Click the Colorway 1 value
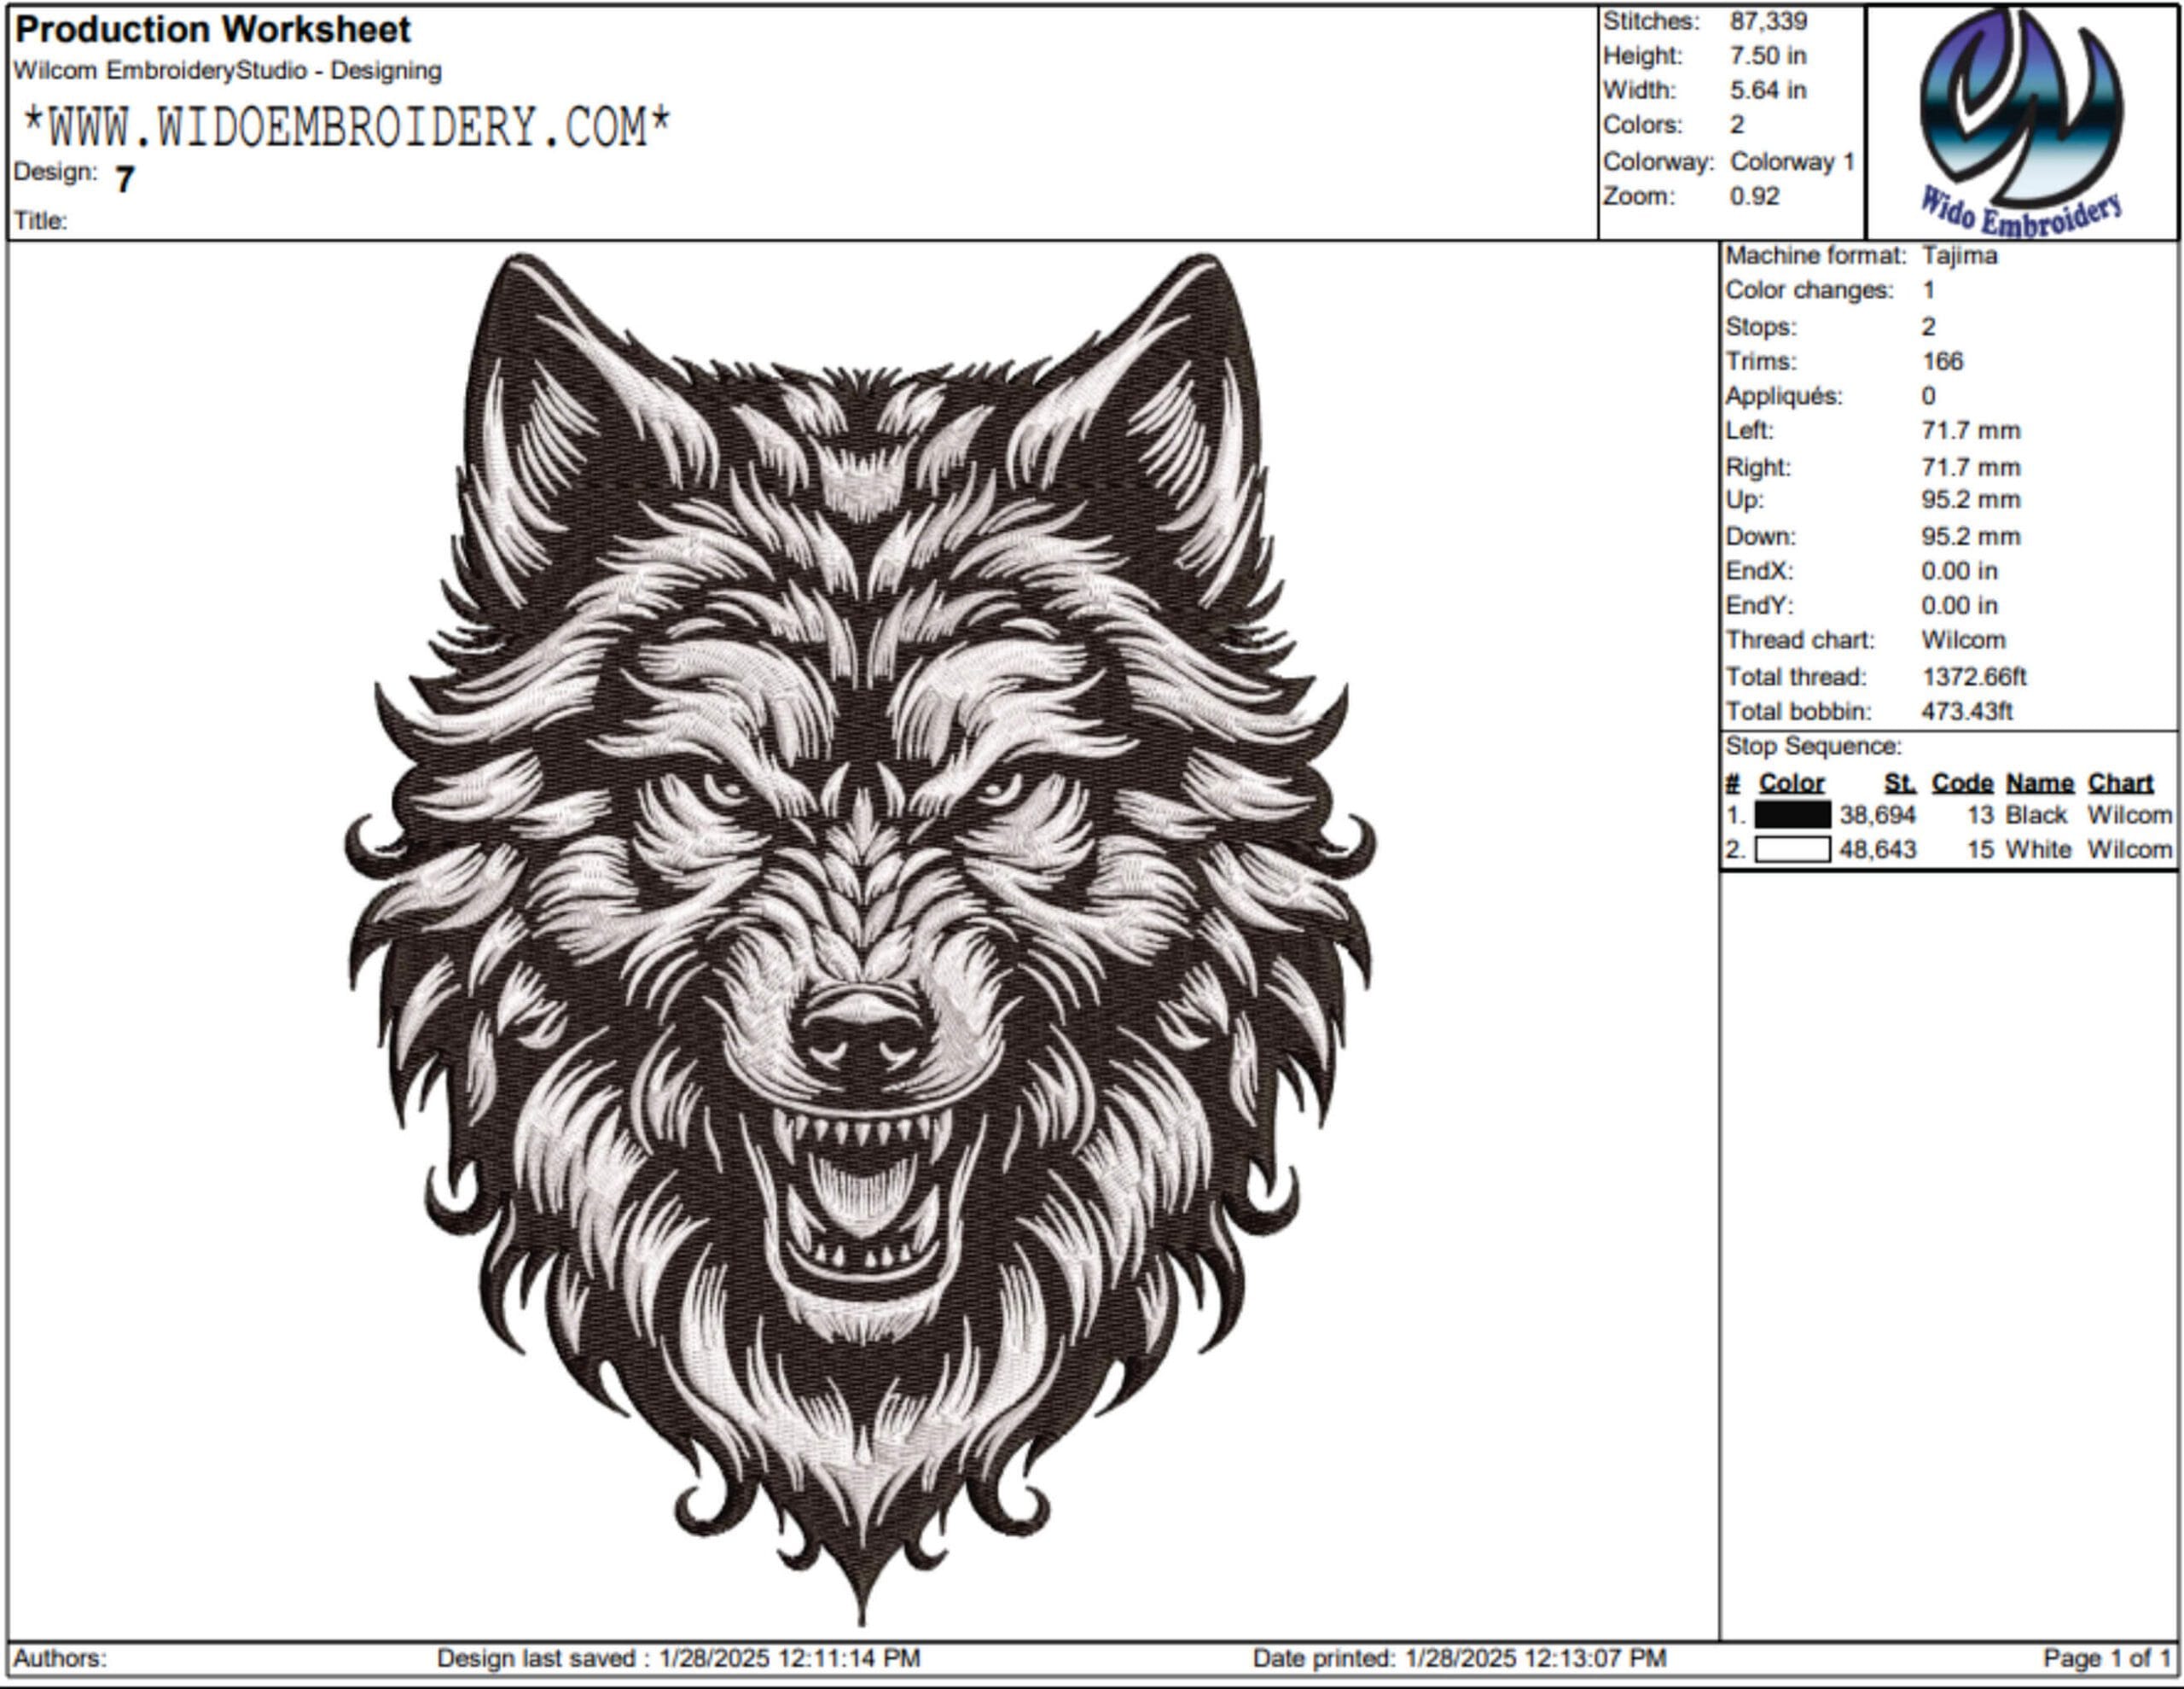 1793,161
